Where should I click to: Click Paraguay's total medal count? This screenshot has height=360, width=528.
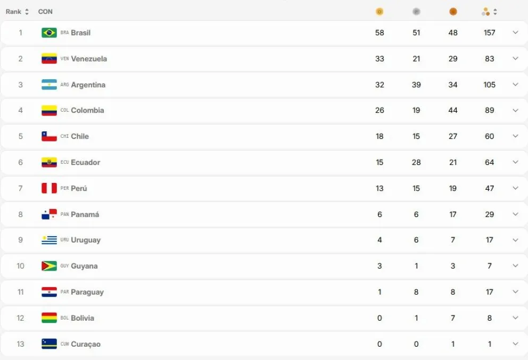click(490, 292)
